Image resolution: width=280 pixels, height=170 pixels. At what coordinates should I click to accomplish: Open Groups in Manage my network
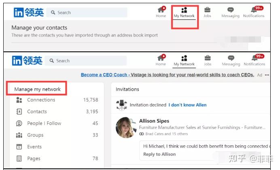pyautogui.click(x=35, y=135)
